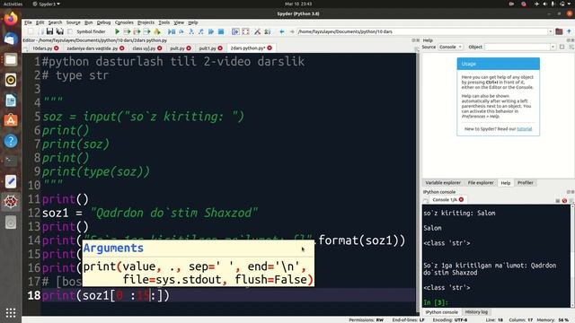Run selection or current line icon
Viewport: 575px width, 323px height.
point(146,32)
